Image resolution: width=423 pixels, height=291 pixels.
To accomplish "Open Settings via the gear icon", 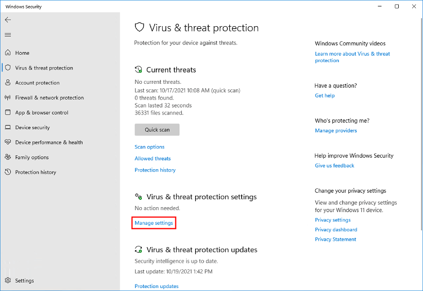I will point(7,281).
